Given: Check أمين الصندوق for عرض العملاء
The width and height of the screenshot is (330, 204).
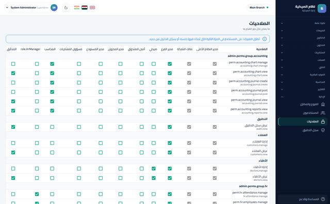Looking at the screenshot, I should (142, 152).
